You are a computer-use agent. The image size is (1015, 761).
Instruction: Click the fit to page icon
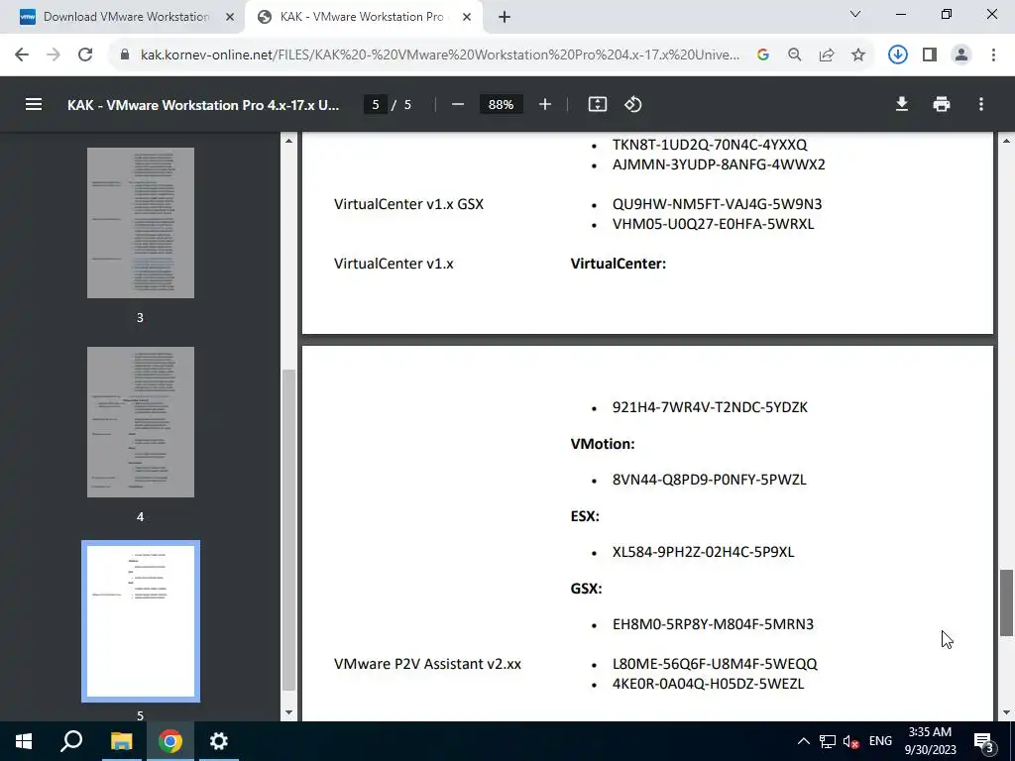click(x=598, y=104)
